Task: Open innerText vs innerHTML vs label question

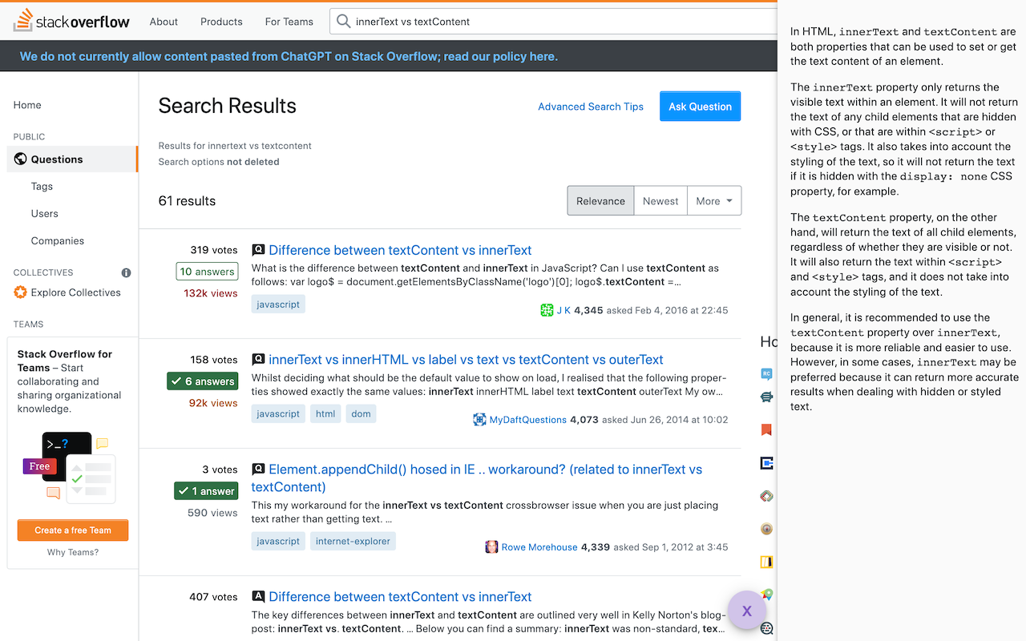Action: (x=467, y=360)
